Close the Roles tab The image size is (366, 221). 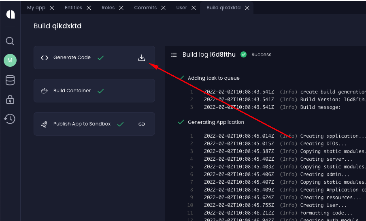[x=121, y=8]
